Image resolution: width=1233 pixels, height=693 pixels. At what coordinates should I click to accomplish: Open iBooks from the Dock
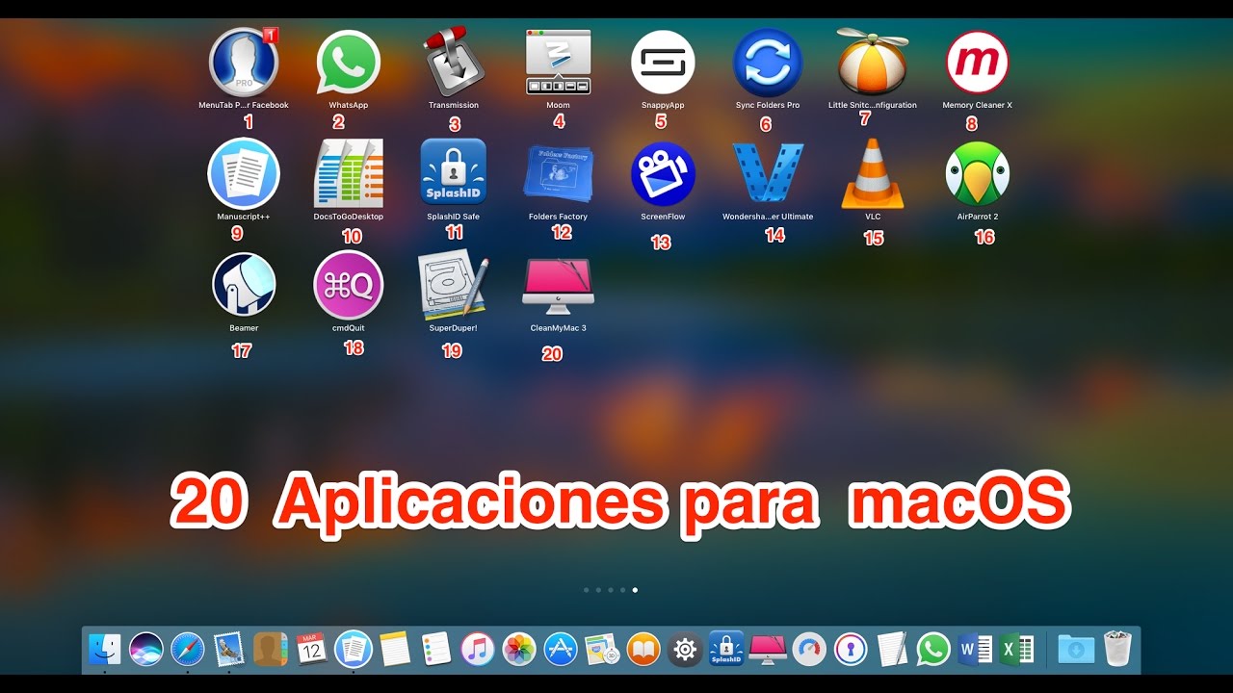pyautogui.click(x=643, y=649)
